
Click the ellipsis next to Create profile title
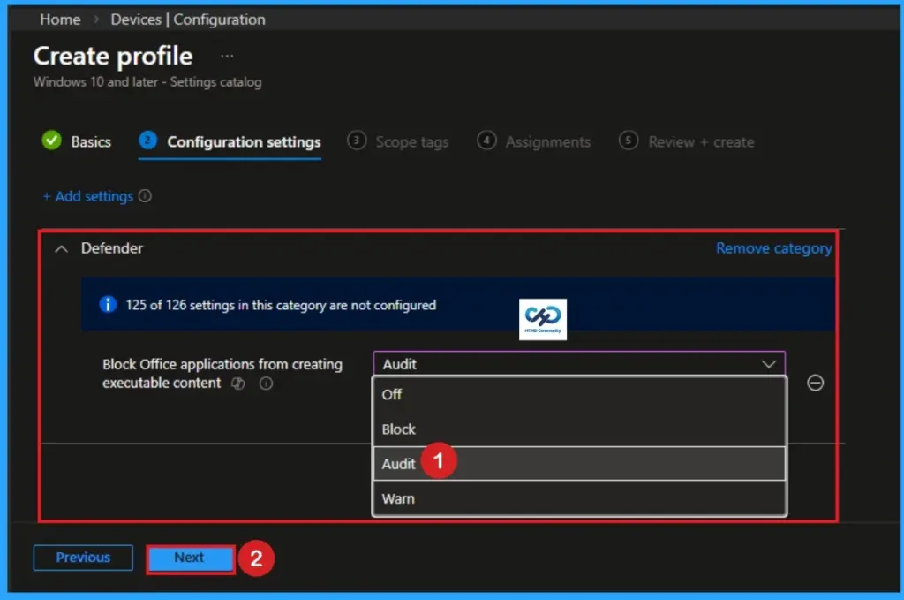click(x=227, y=55)
